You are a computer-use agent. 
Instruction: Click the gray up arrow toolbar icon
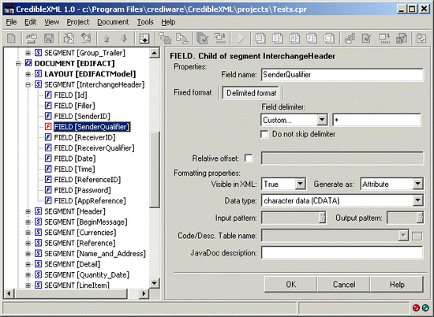(x=107, y=38)
